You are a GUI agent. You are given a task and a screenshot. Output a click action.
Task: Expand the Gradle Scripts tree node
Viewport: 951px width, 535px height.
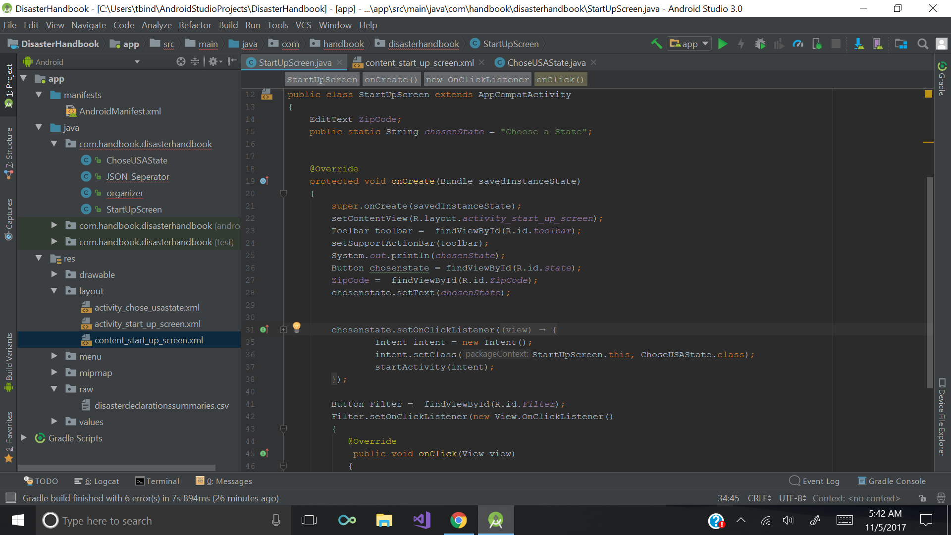pyautogui.click(x=23, y=438)
